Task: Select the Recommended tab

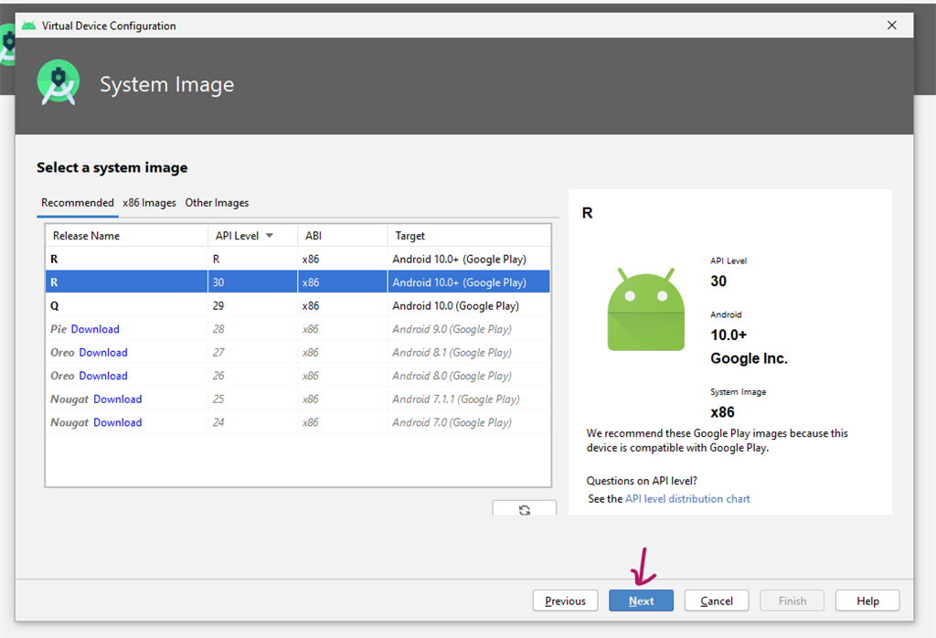Action: pos(77,203)
